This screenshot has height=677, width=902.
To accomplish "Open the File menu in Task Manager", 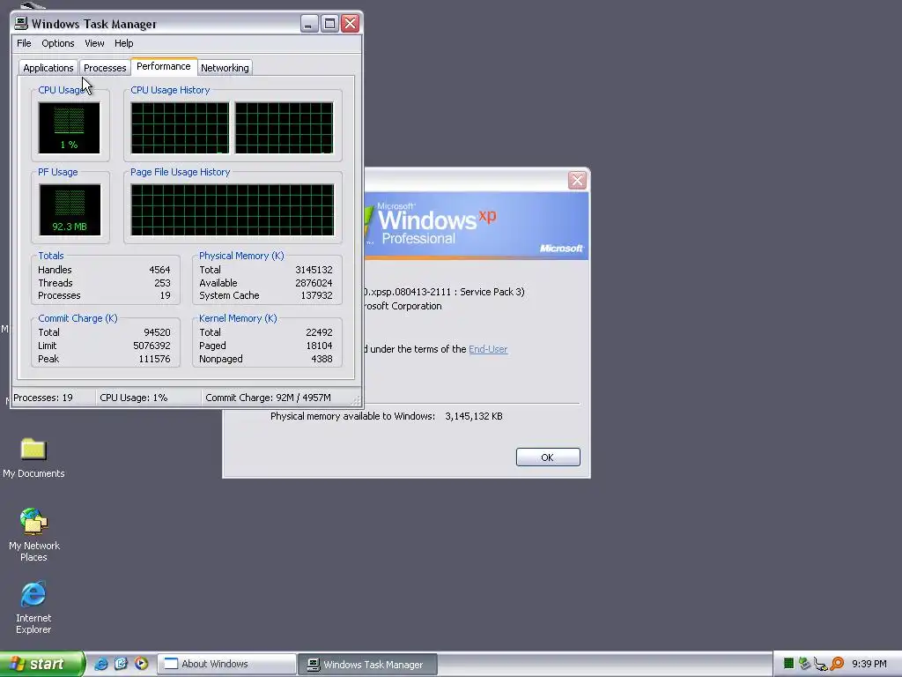I will pyautogui.click(x=24, y=43).
